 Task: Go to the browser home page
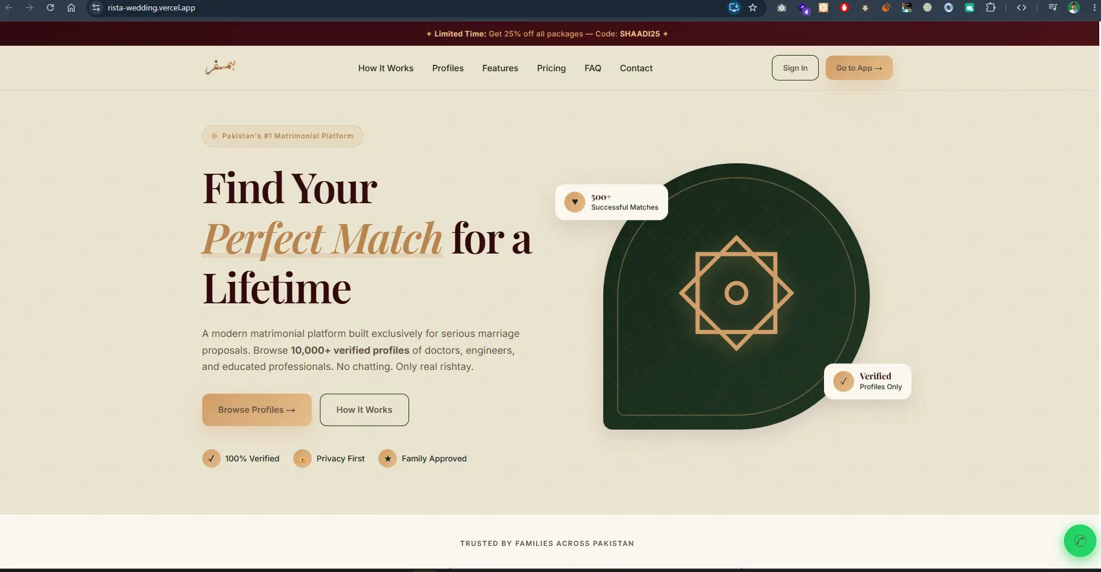[x=71, y=8]
